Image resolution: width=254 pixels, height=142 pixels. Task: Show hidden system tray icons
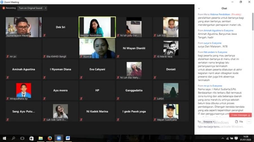pos(223,138)
